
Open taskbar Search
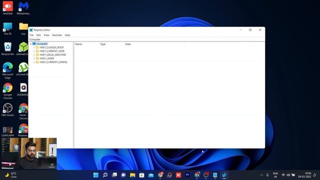click(105, 175)
